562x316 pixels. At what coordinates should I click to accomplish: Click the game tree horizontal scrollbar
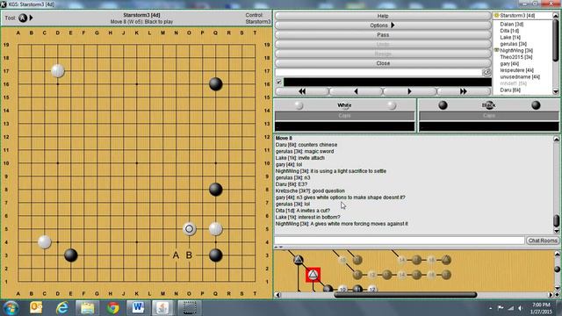pyautogui.click(x=405, y=295)
